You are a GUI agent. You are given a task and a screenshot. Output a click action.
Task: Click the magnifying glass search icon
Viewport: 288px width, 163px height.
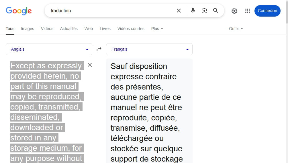[215, 11]
